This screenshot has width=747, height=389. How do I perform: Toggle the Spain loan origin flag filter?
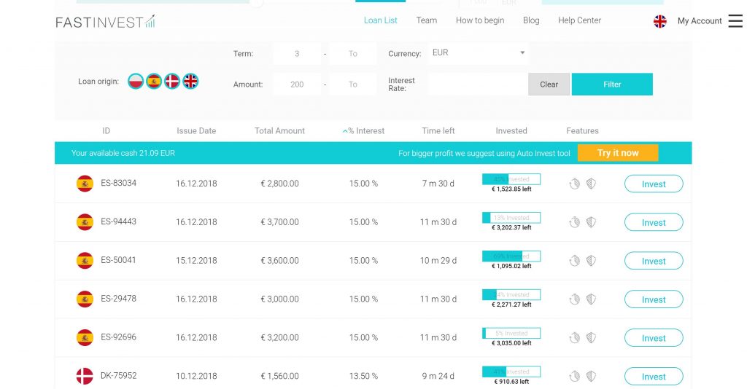click(x=153, y=82)
